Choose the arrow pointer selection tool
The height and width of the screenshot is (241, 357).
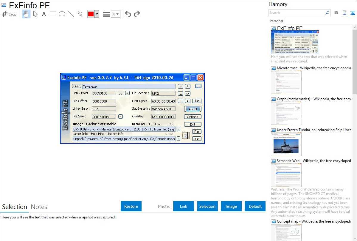(x=35, y=14)
